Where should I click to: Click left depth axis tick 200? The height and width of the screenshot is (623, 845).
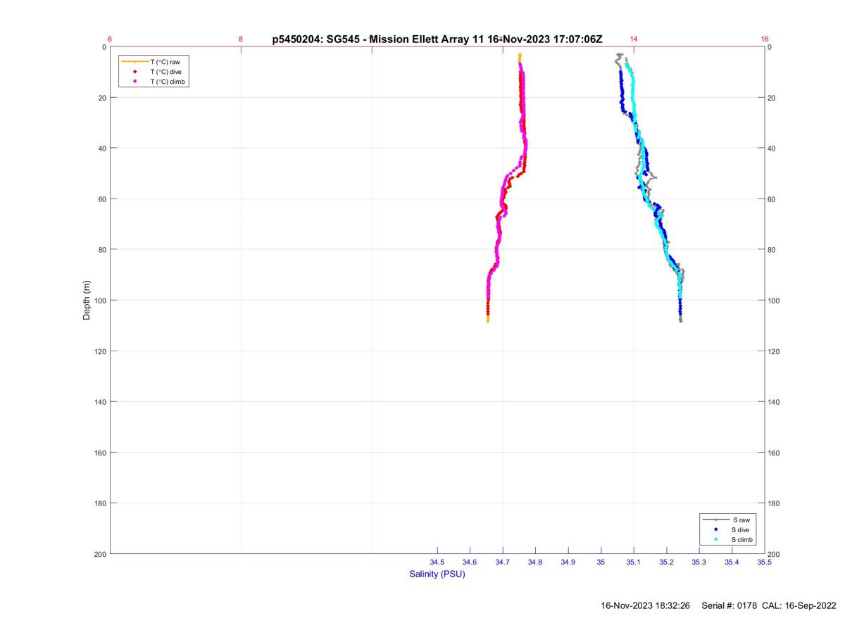pyautogui.click(x=100, y=554)
